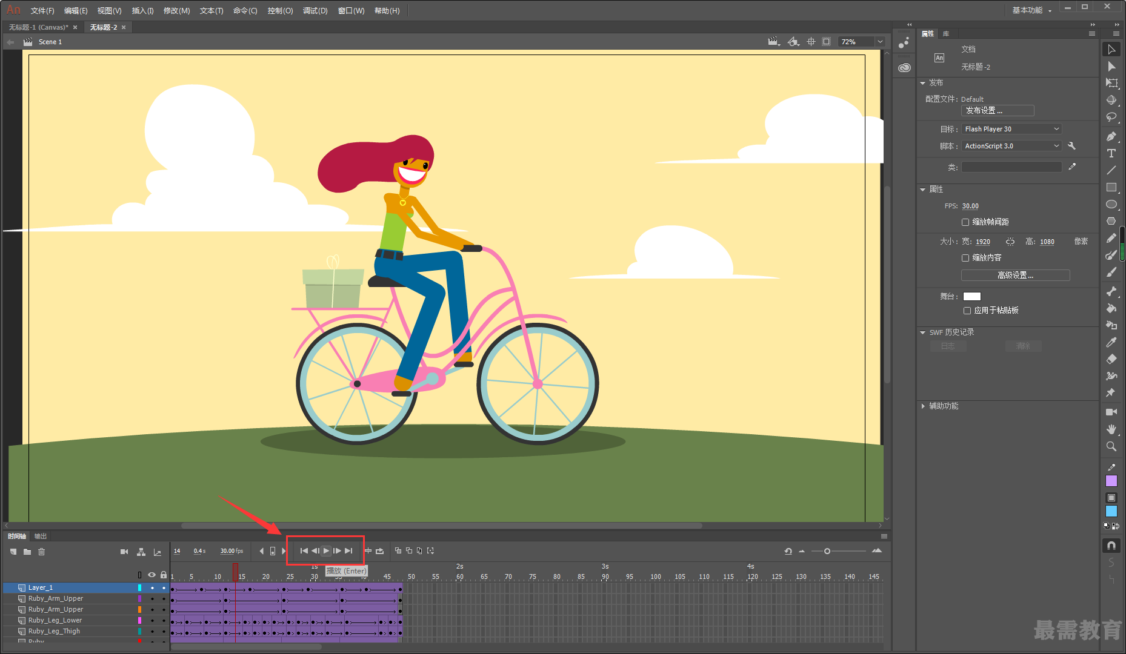This screenshot has height=654, width=1126.
Task: Select the Pencil tool
Action: (1111, 239)
